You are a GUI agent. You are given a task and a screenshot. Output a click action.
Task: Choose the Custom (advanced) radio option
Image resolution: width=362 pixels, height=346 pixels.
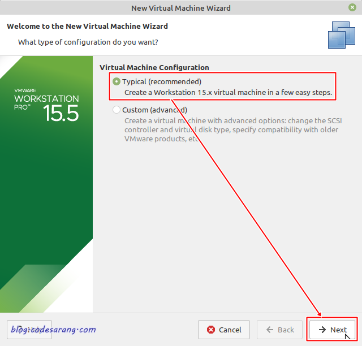(117, 110)
